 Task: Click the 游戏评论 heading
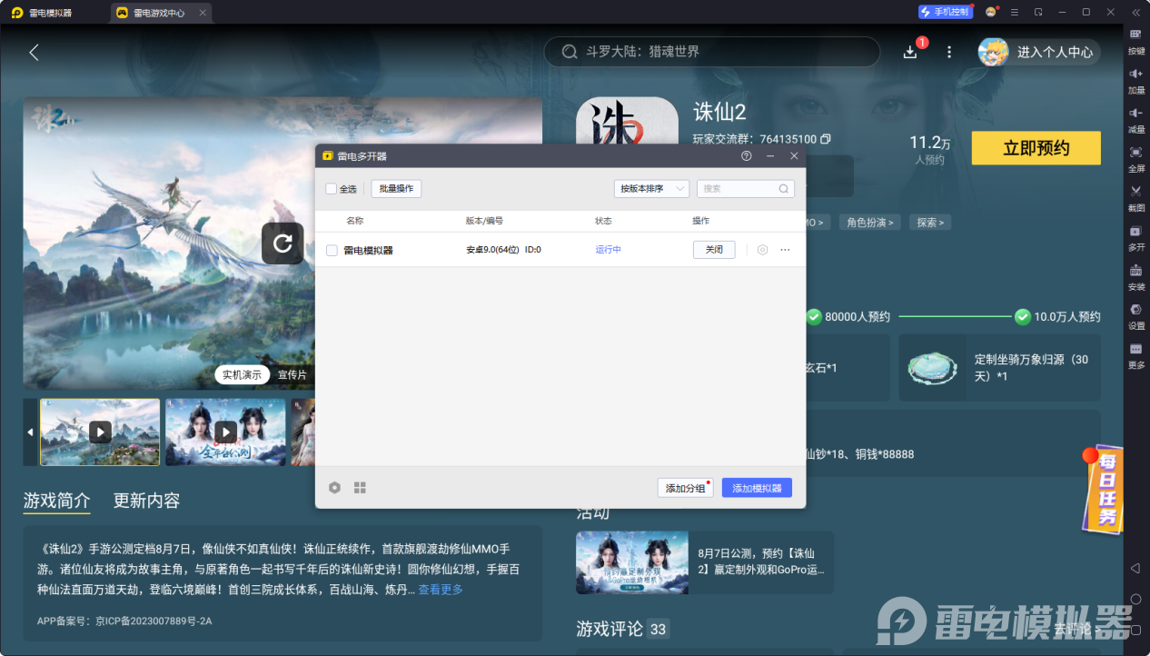(x=609, y=629)
